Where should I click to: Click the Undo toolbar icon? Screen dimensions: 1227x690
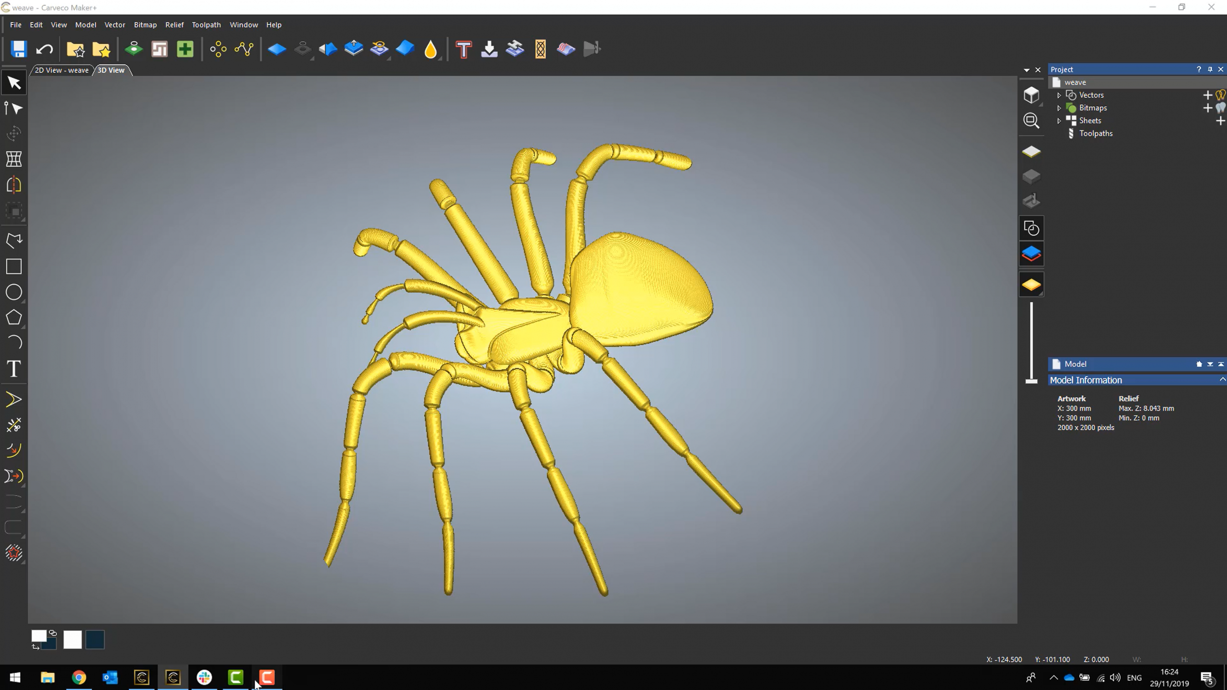point(44,48)
